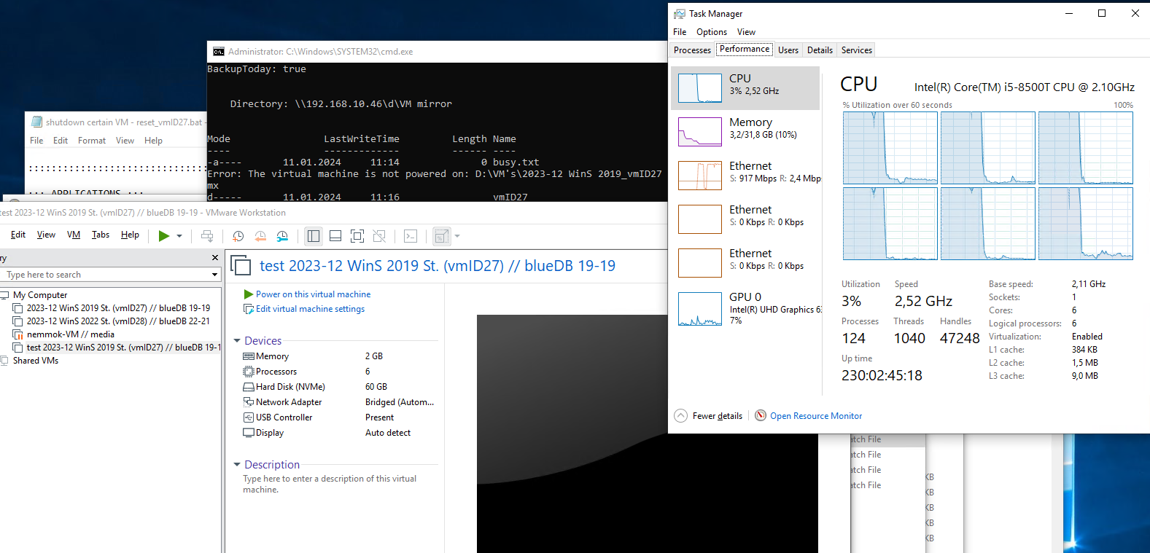
Task: Open the console view icon
Action: [411, 236]
